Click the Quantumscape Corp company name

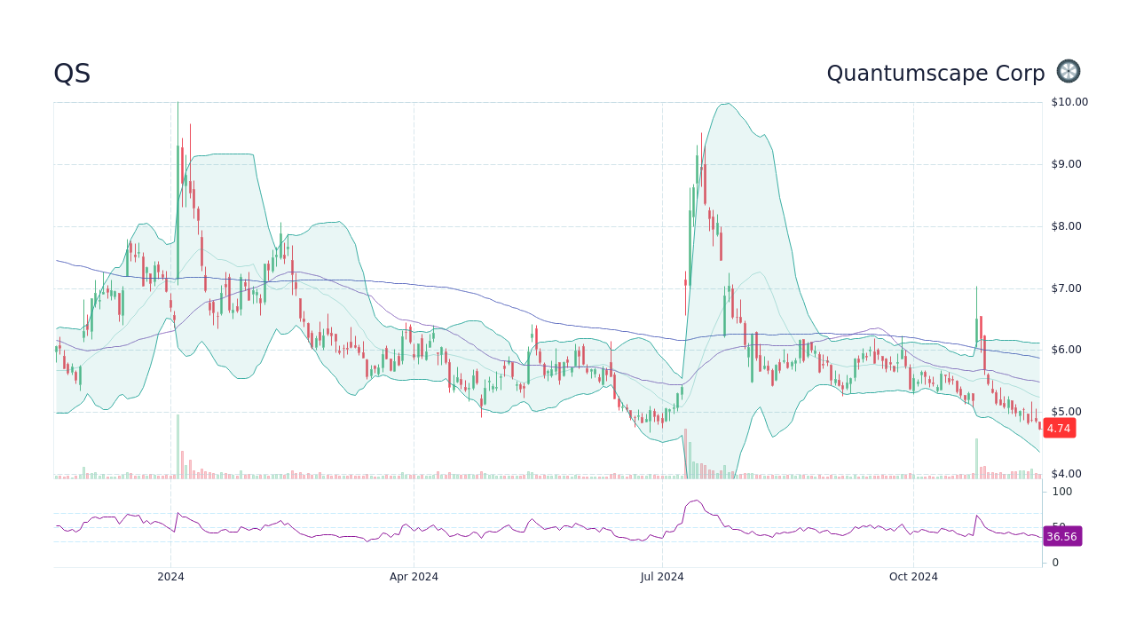[935, 74]
